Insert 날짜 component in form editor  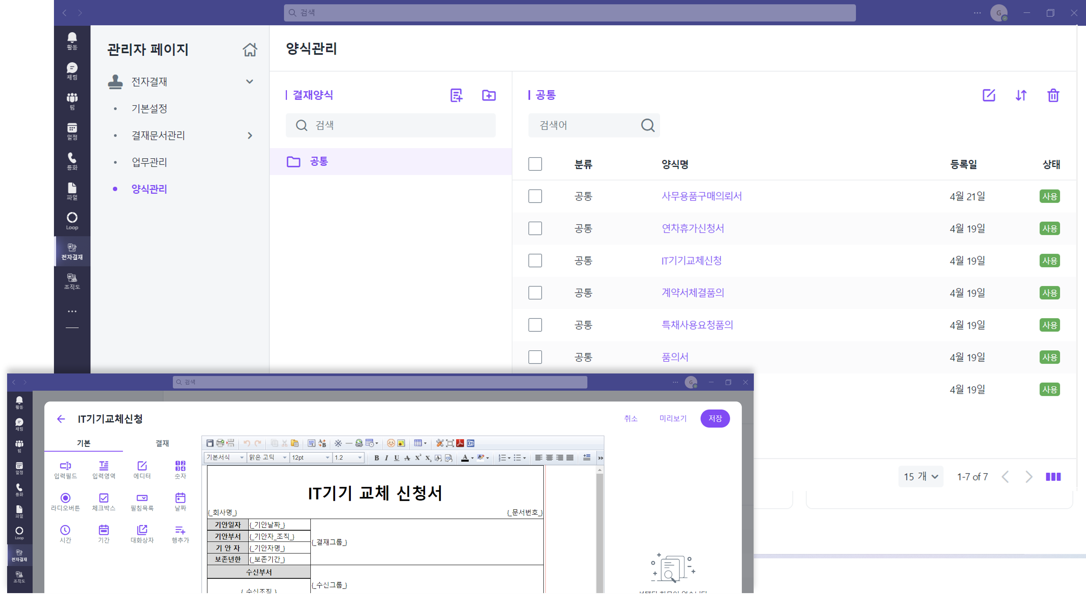(x=181, y=502)
